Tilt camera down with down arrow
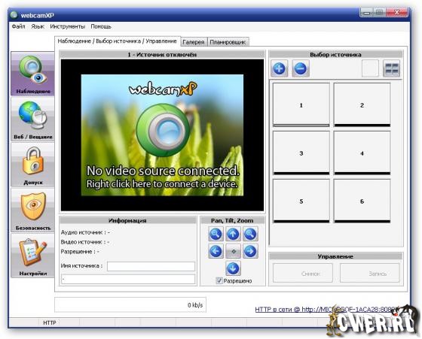This screenshot has width=422, height=339. click(x=233, y=268)
